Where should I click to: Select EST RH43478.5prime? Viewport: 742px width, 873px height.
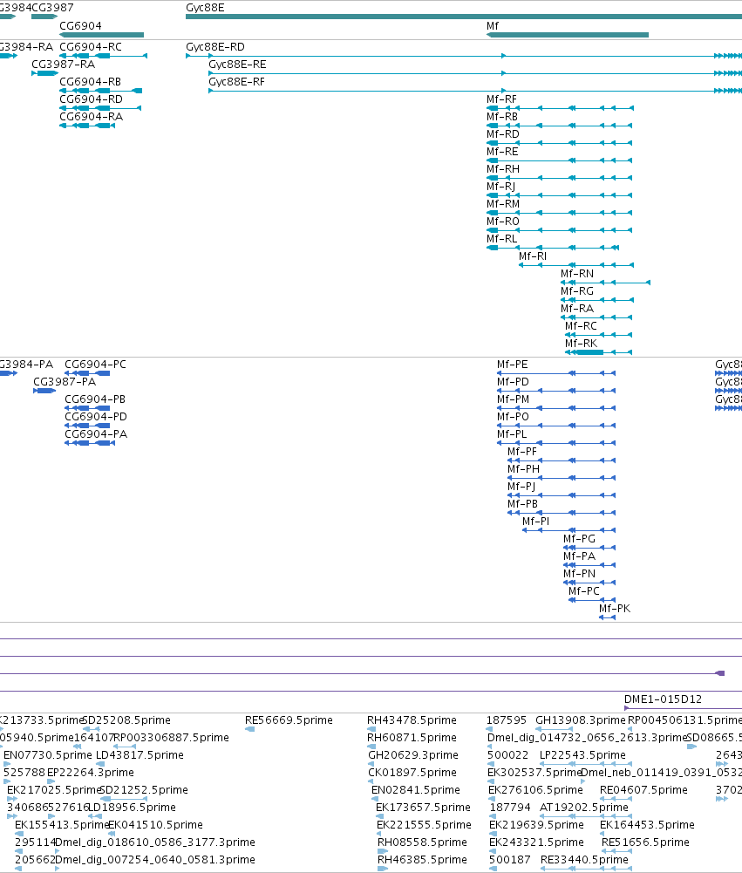[x=412, y=720]
